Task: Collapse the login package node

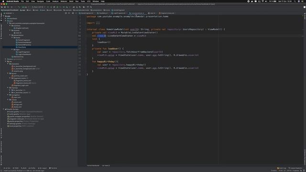Action: click(x=12, y=50)
